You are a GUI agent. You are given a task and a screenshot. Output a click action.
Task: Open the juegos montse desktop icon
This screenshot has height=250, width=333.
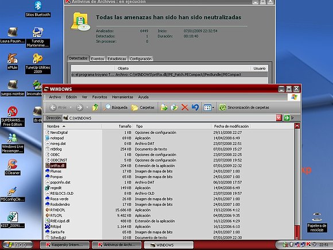point(13,88)
